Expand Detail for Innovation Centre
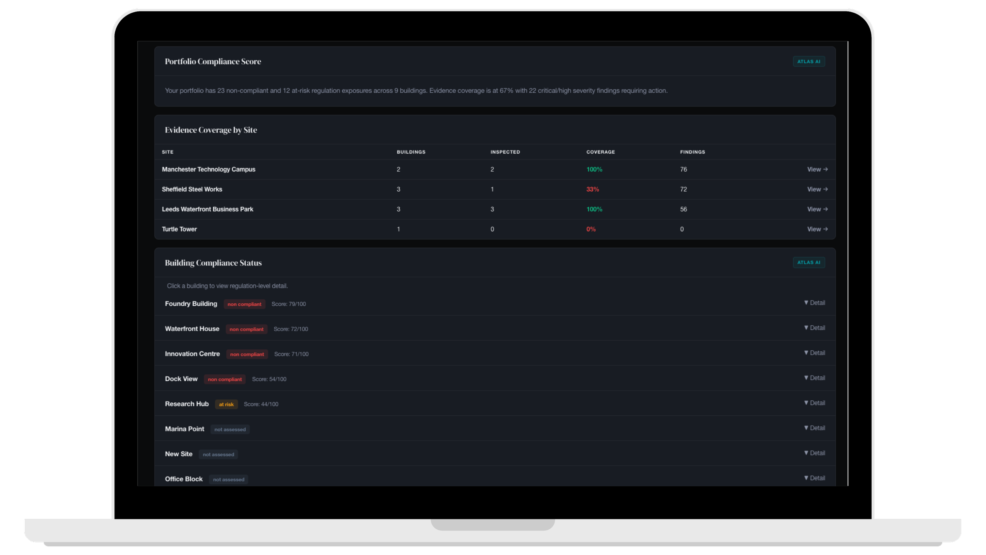 (x=814, y=353)
